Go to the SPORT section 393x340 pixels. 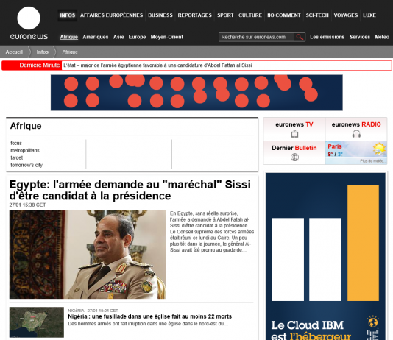pos(225,15)
